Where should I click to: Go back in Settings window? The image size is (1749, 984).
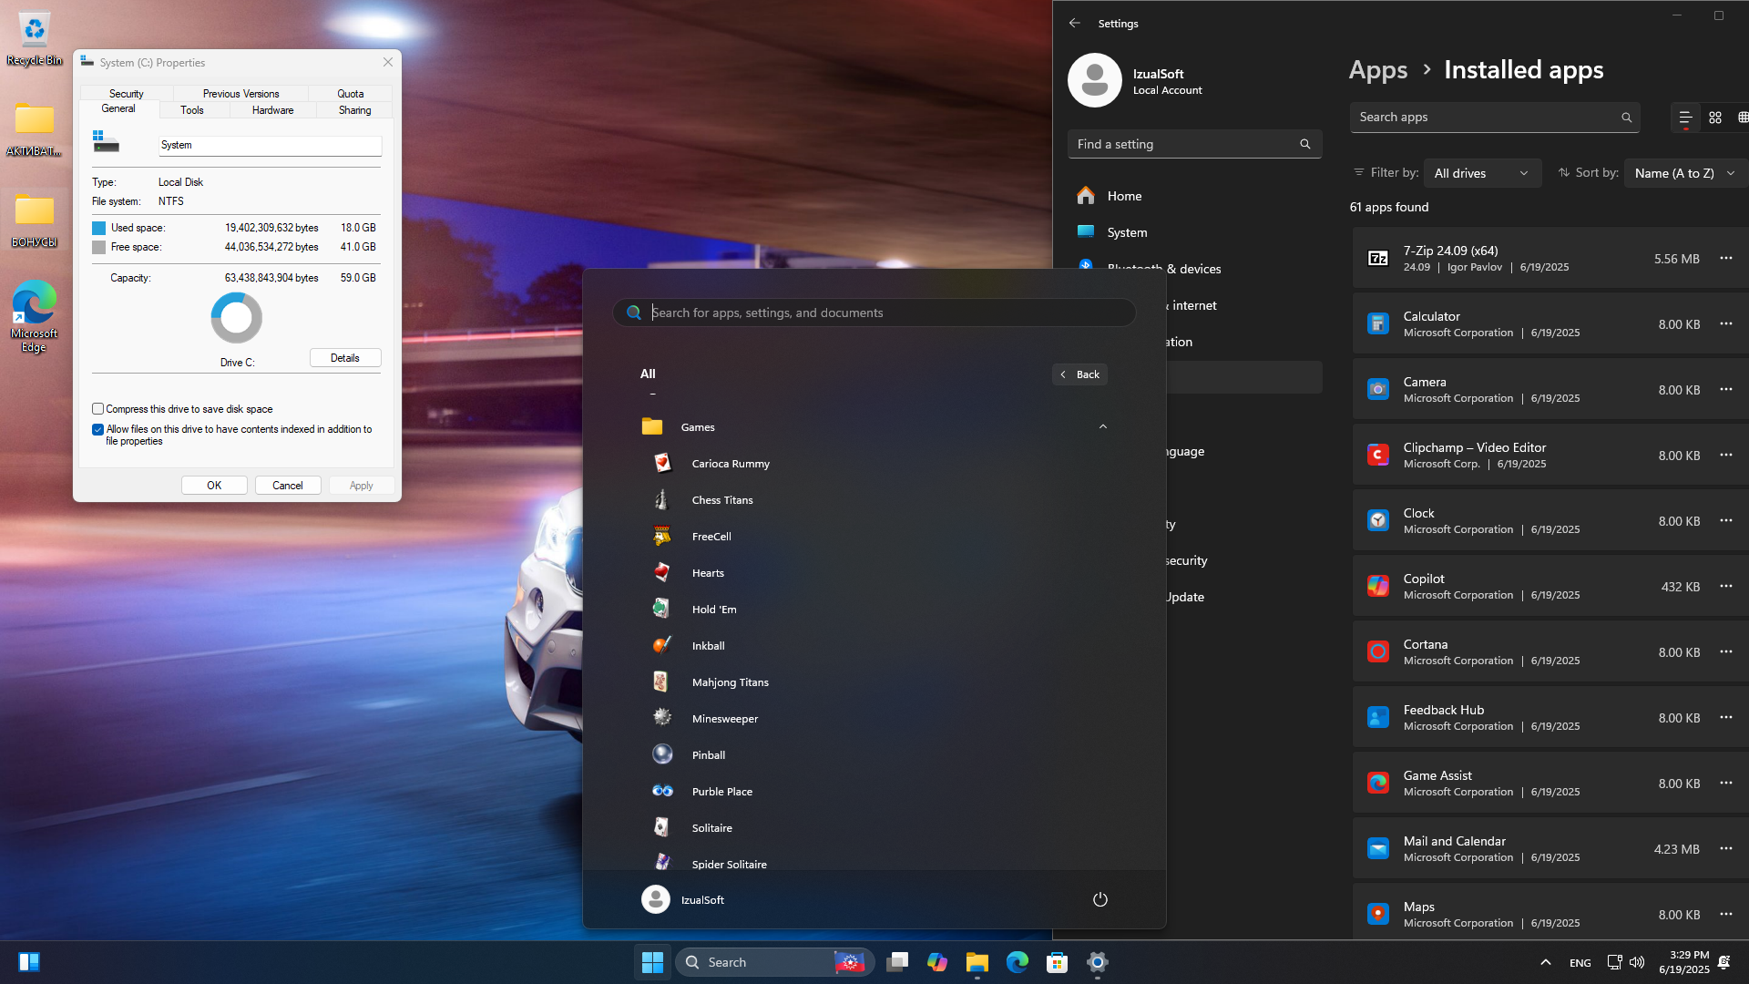pyautogui.click(x=1075, y=23)
